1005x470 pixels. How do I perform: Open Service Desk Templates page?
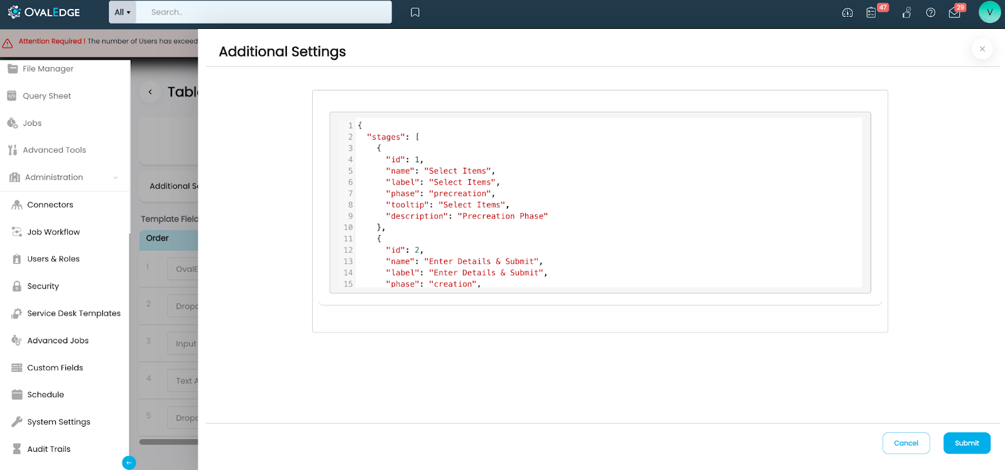click(x=73, y=314)
